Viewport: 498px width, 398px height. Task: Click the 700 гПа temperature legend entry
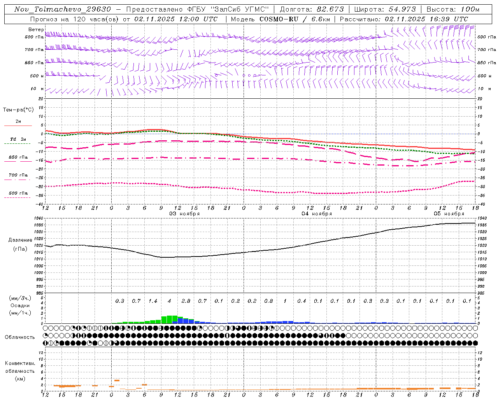coord(18,175)
